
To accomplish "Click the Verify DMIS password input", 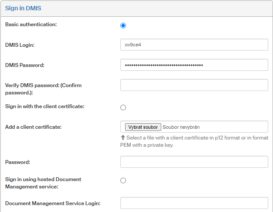I will pos(194,85).
